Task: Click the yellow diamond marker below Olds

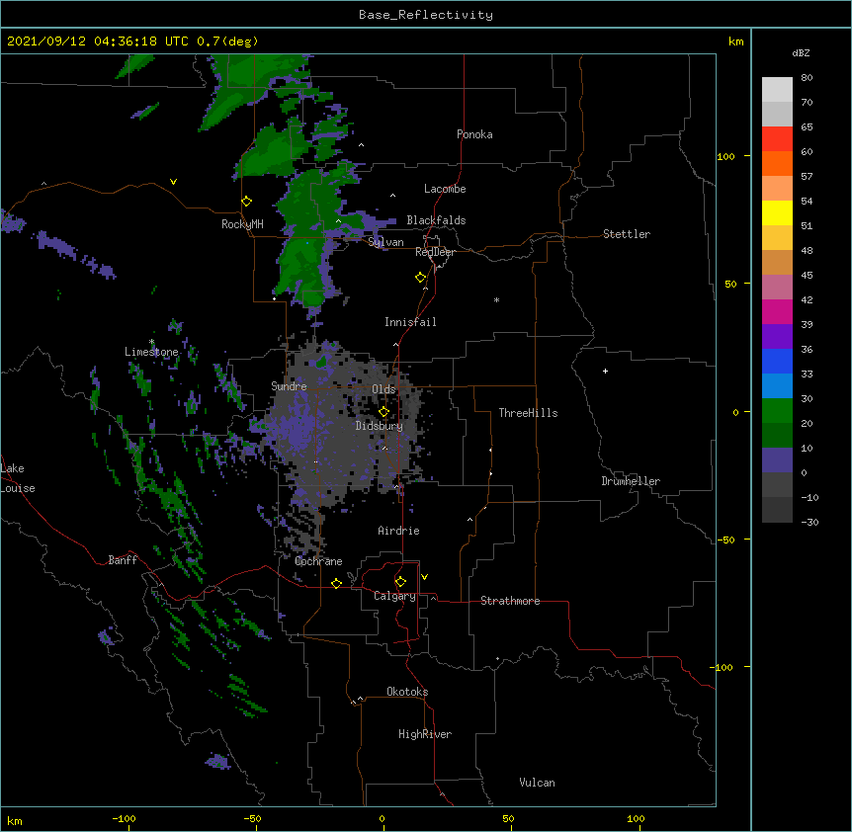Action: (x=383, y=412)
